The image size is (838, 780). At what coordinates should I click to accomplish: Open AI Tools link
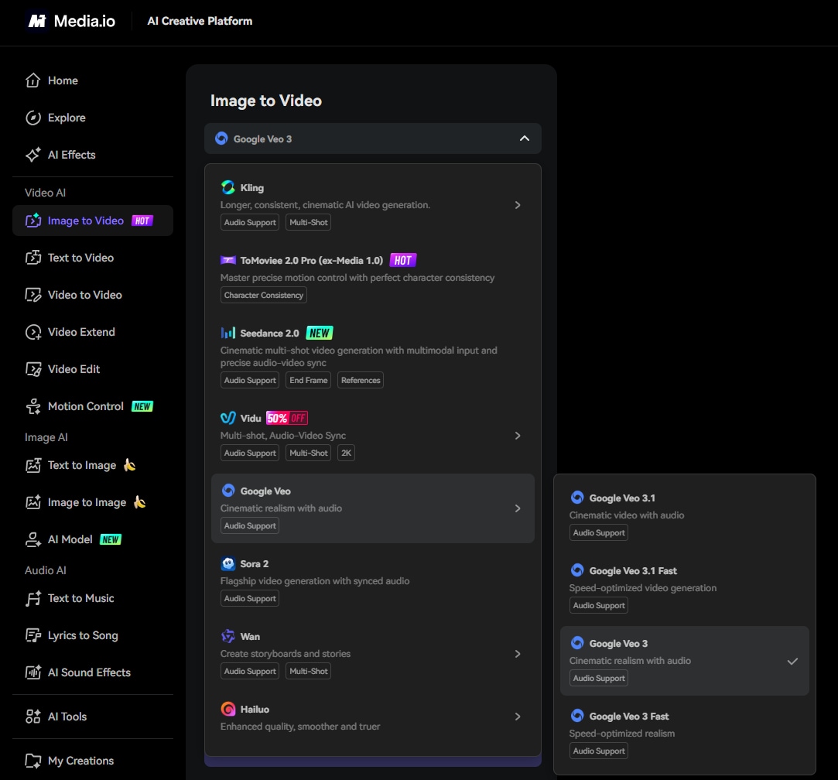[x=67, y=717]
